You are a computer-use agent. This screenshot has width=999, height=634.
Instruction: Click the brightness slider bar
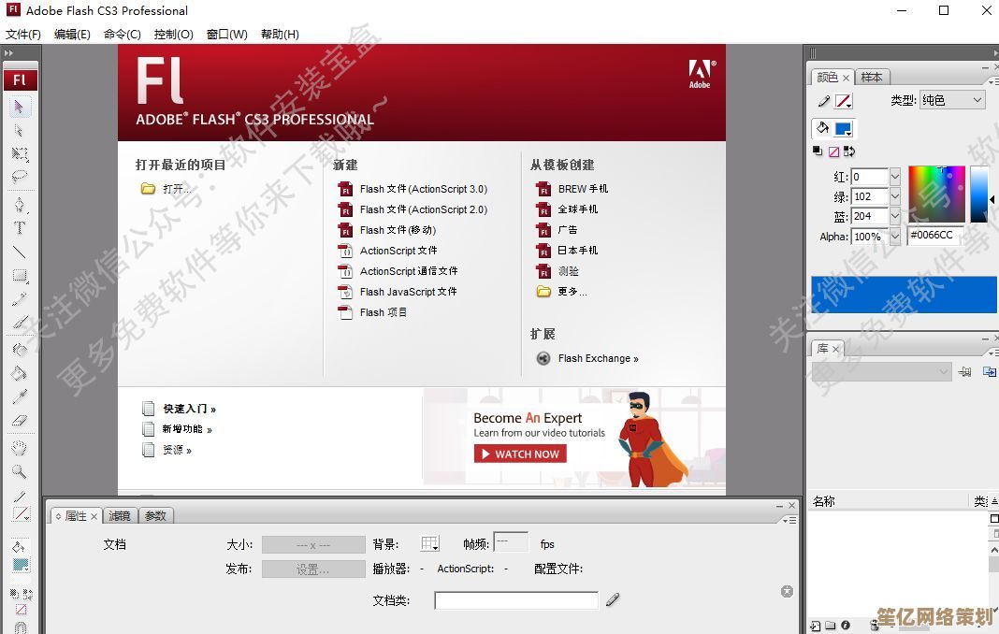(978, 194)
